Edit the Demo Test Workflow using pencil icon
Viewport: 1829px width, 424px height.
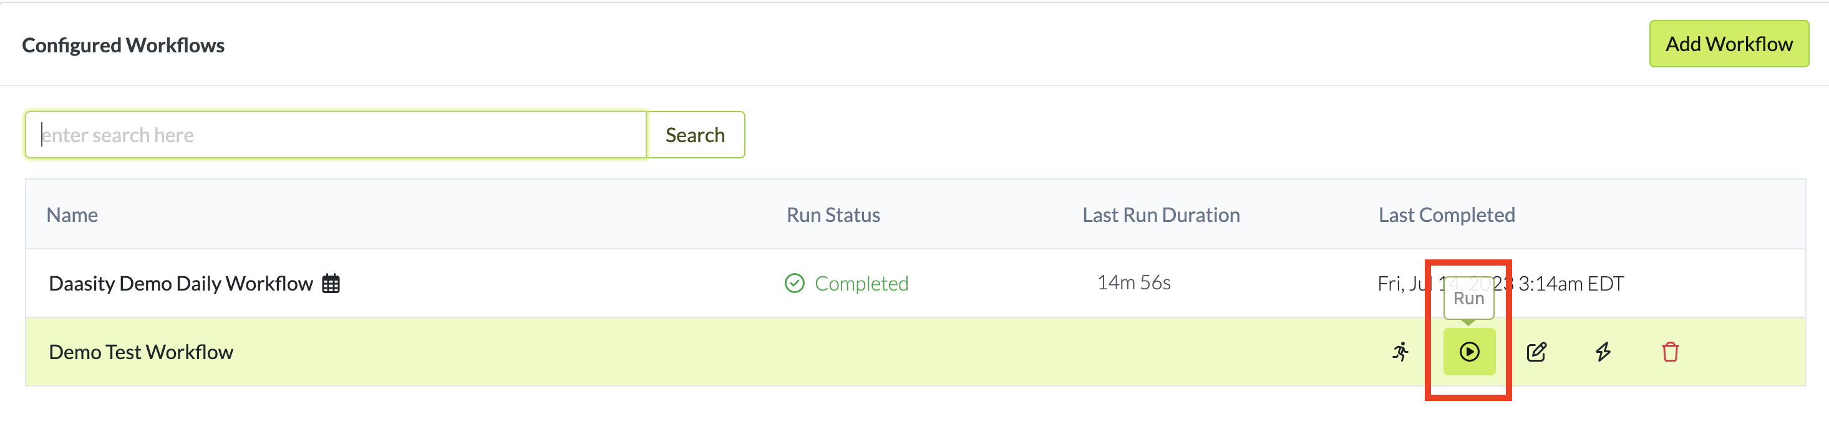1536,352
